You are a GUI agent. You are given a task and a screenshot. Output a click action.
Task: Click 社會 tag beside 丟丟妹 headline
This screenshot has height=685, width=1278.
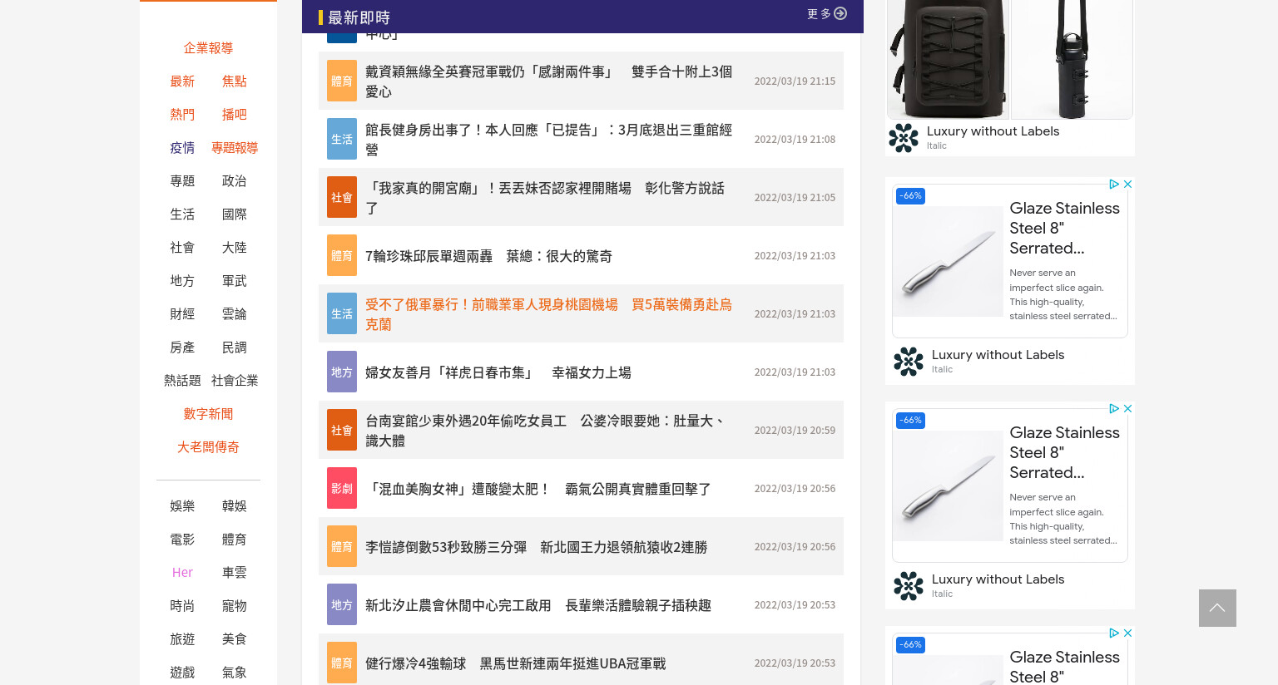[x=342, y=197]
